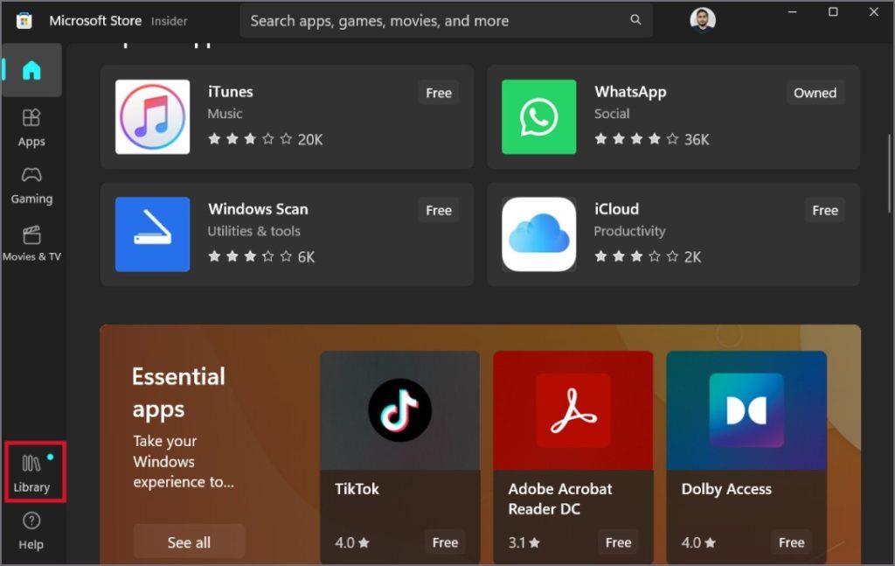
Task: Click the Social category text under WhatsApp
Action: [611, 113]
